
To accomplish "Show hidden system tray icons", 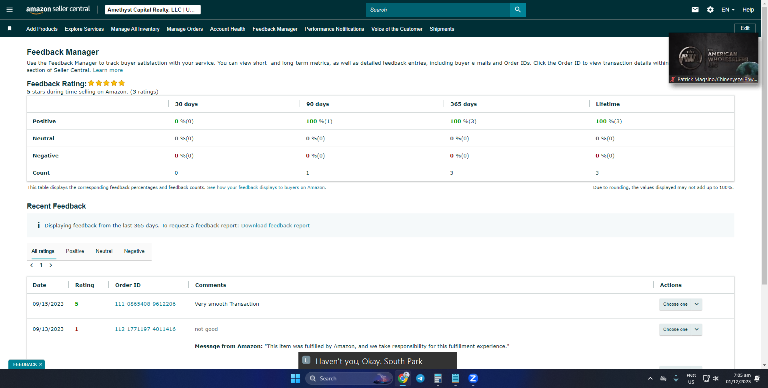I will [650, 378].
